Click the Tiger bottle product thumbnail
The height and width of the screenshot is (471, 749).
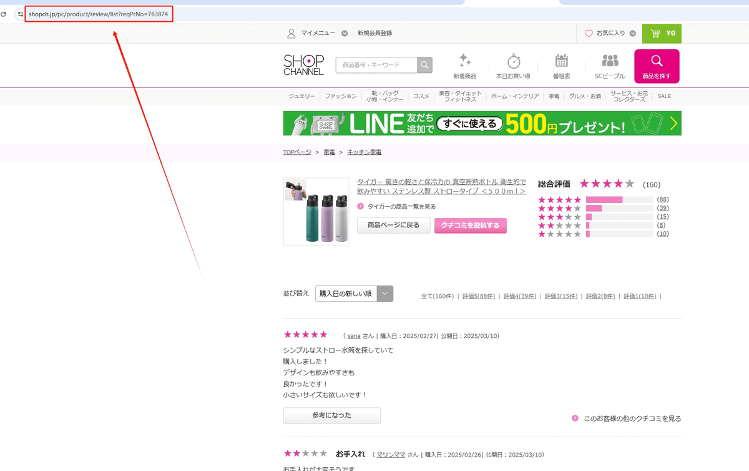[316, 211]
